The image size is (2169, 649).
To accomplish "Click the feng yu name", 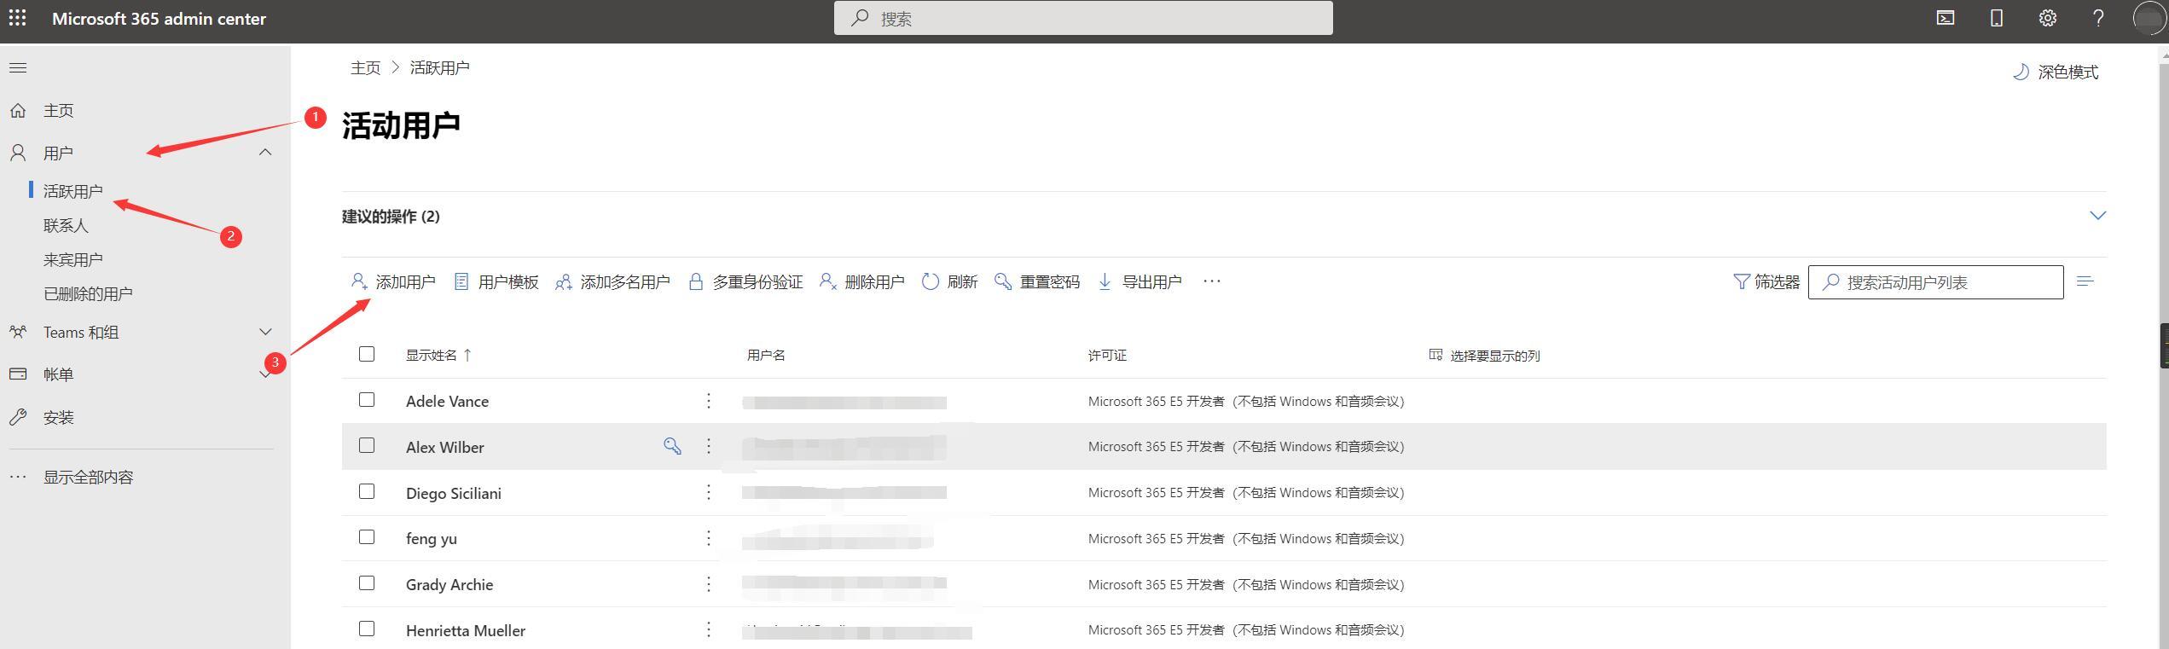I will [x=432, y=538].
